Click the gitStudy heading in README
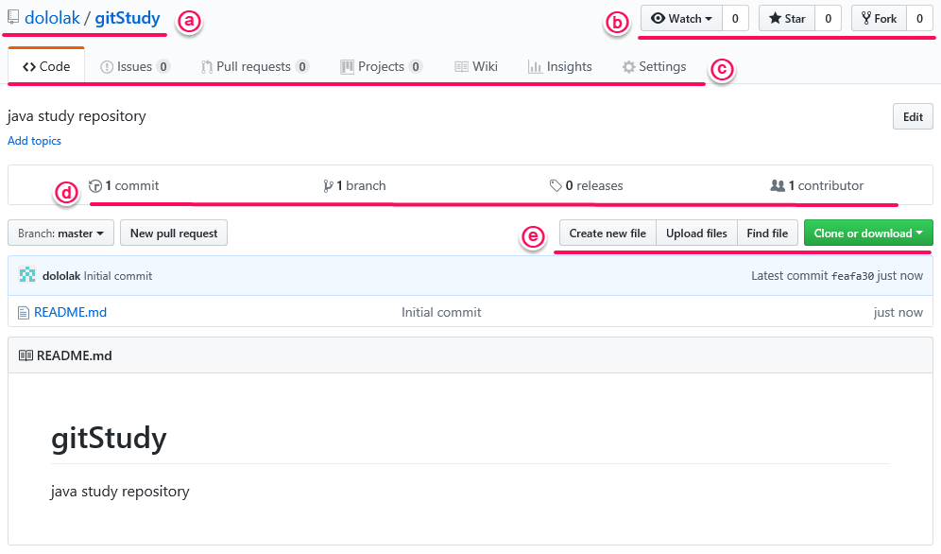This screenshot has height=554, width=941. pos(109,438)
